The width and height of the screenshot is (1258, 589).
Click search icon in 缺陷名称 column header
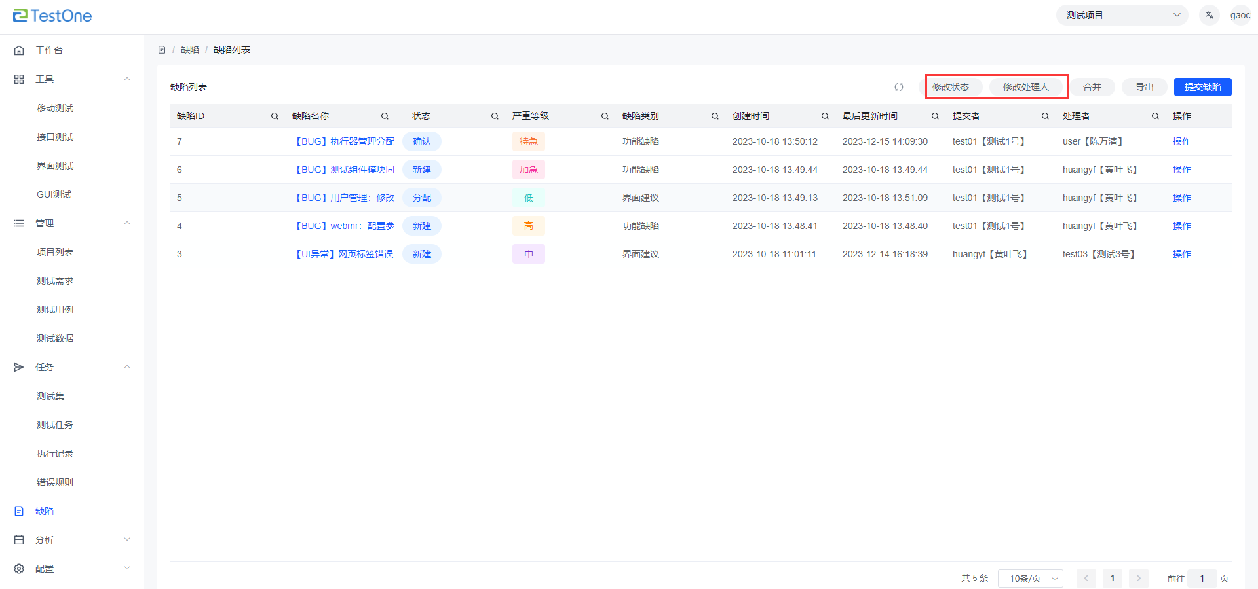pyautogui.click(x=385, y=116)
